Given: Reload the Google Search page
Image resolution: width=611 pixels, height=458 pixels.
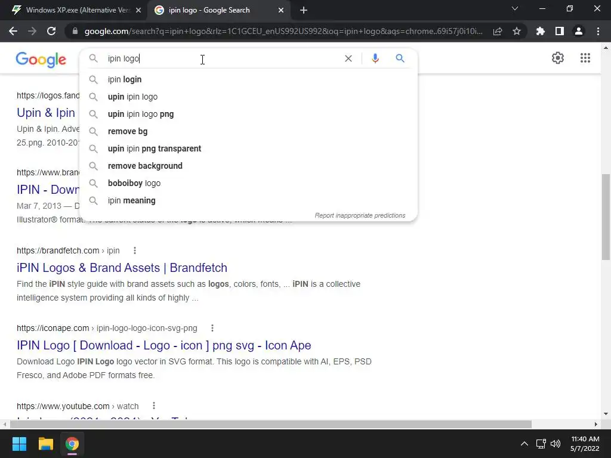Looking at the screenshot, I should tap(51, 31).
